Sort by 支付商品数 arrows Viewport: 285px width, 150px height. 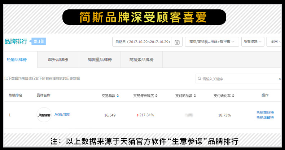[195, 96]
